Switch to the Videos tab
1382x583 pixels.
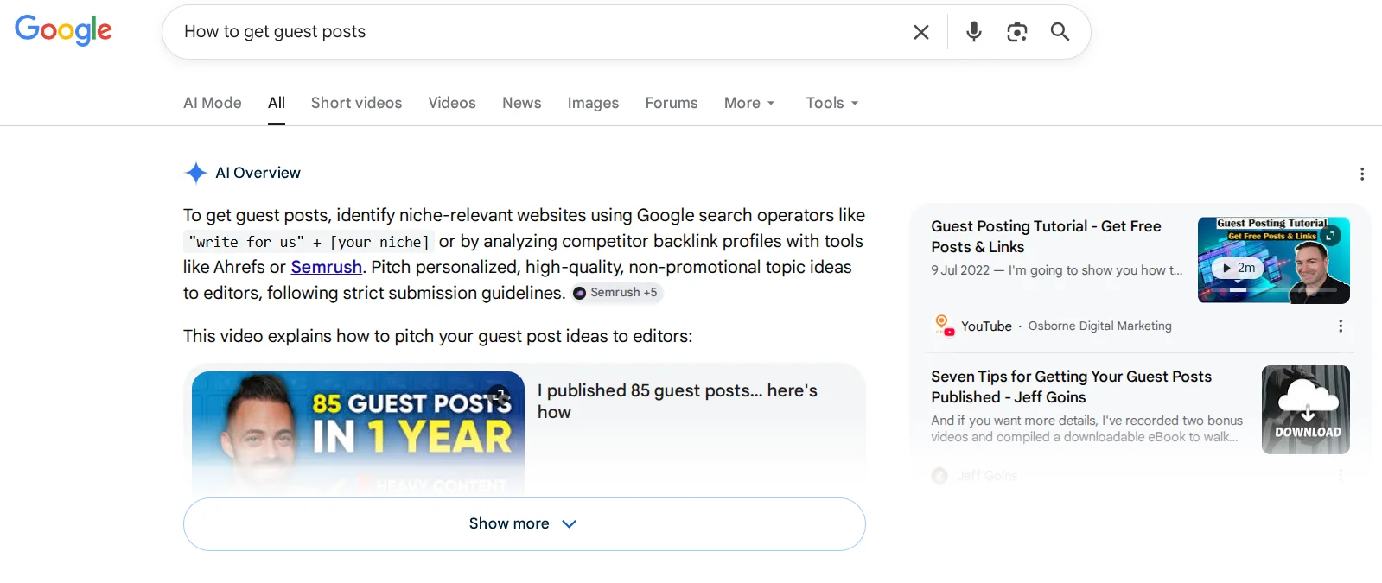click(452, 103)
